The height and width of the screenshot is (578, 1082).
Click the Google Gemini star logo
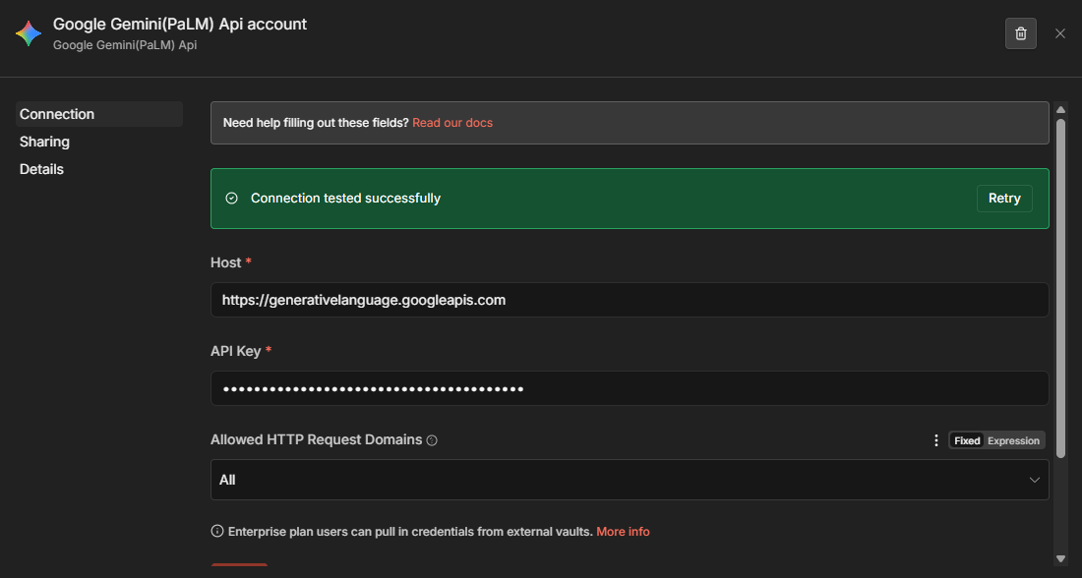pyautogui.click(x=29, y=33)
